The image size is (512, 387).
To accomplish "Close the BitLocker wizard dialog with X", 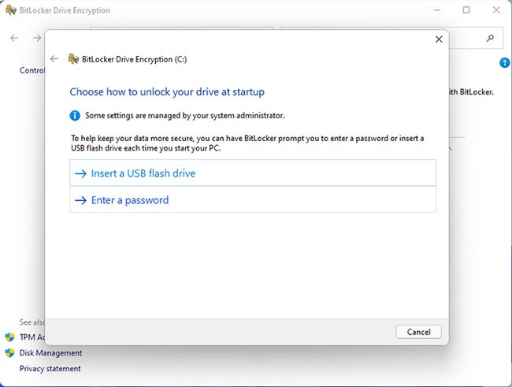I will pyautogui.click(x=439, y=39).
